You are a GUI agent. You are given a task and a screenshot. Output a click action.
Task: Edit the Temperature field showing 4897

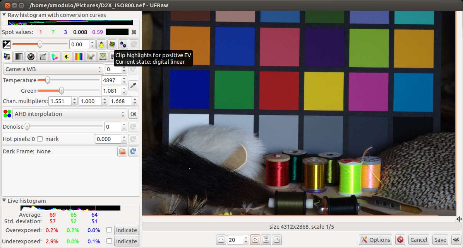[x=111, y=80]
